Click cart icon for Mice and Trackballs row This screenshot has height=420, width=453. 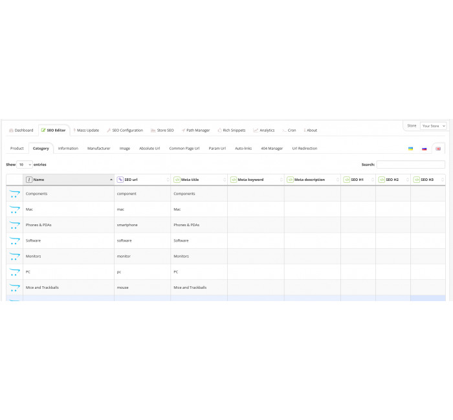point(14,288)
